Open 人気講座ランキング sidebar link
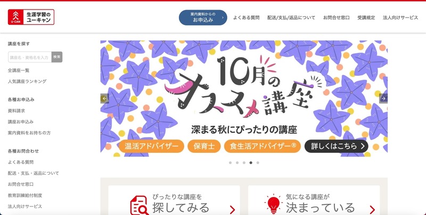This screenshot has width=426, height=215. [27, 81]
